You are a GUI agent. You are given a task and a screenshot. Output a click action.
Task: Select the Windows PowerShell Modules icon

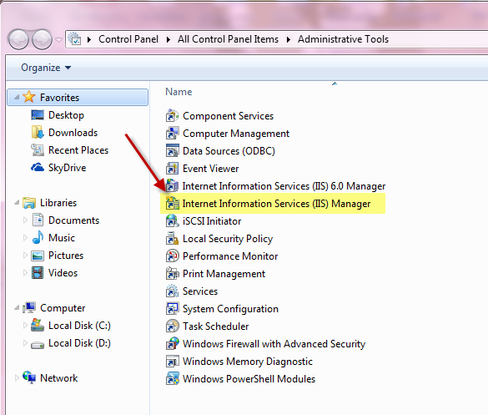172,379
